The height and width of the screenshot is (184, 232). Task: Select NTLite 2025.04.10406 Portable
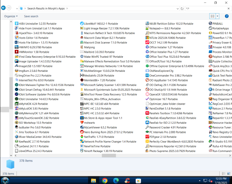(x=167, y=38)
